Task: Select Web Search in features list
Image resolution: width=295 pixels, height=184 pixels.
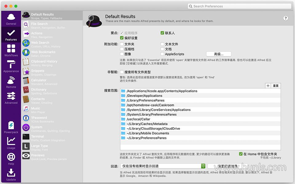Action: (x=40, y=43)
